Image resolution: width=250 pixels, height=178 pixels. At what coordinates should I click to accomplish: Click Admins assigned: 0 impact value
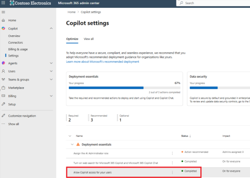click(233, 152)
